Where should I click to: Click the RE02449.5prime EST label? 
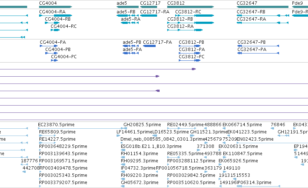click(185, 125)
